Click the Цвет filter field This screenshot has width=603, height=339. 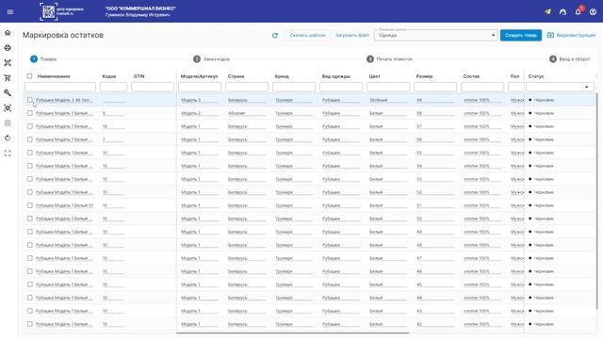pos(388,87)
